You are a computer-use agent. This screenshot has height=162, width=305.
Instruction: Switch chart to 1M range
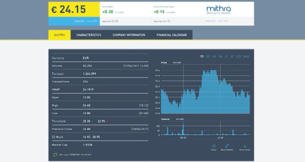click(214, 56)
